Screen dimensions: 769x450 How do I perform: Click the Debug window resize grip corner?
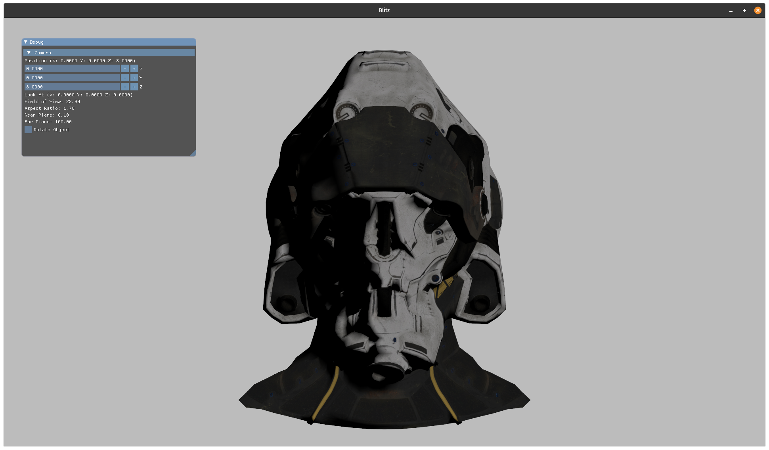click(193, 153)
